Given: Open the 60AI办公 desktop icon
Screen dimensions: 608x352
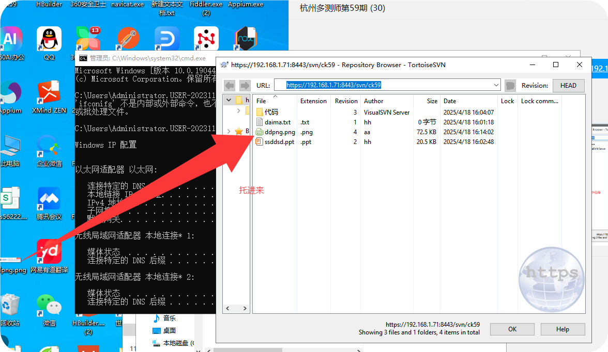Looking at the screenshot, I should pos(11,43).
